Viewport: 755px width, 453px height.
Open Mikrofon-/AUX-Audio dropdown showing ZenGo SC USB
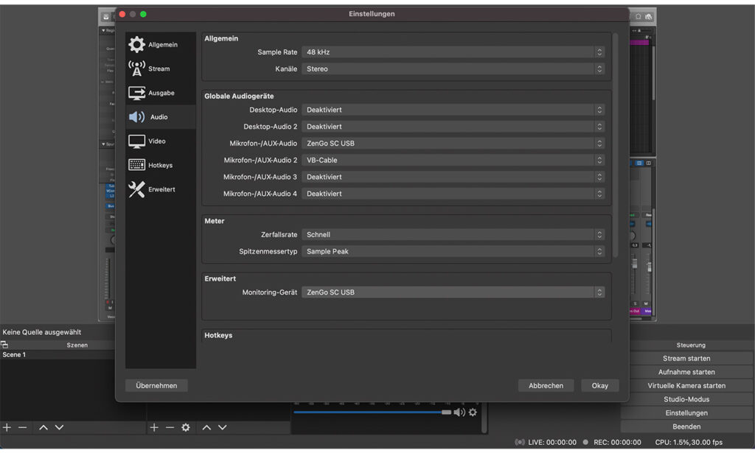click(453, 144)
